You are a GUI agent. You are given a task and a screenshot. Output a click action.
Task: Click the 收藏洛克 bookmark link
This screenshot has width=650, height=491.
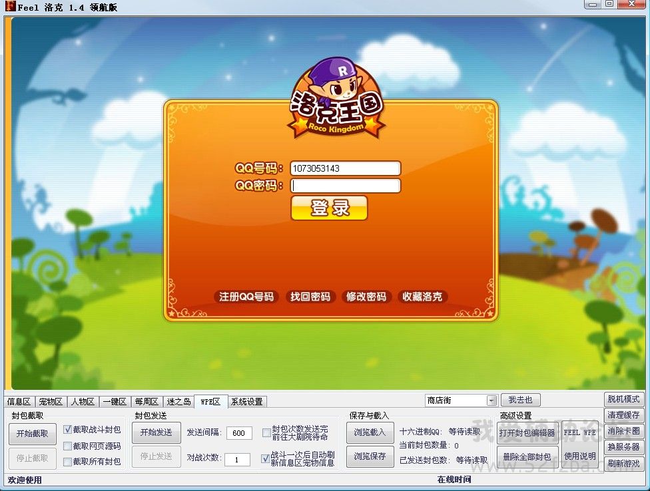click(422, 297)
